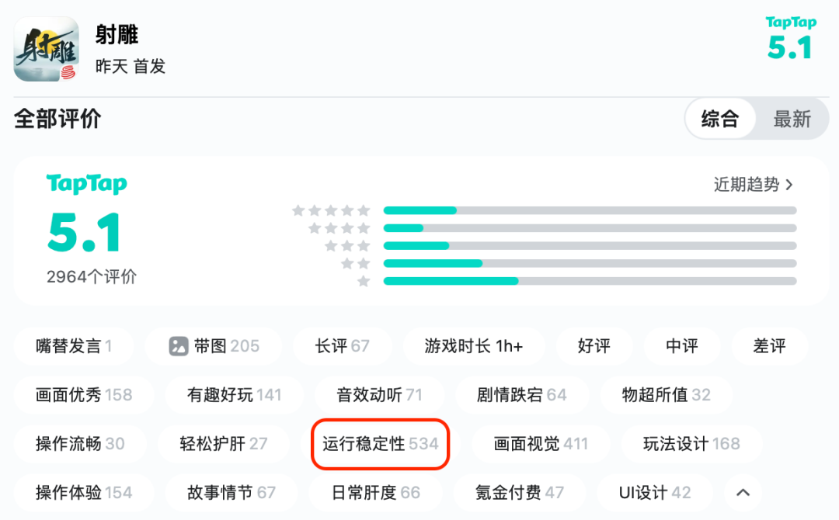Select the 画面视觉 411 tag
Viewport: 839px width, 520px height.
tap(541, 444)
